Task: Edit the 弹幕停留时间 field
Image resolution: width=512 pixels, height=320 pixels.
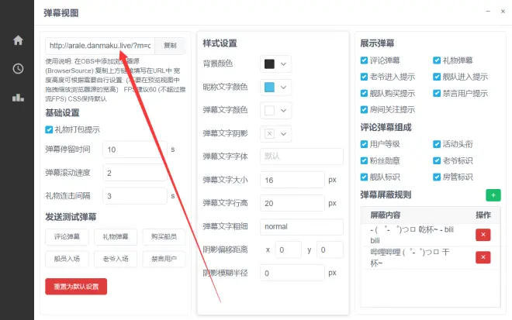Action: pyautogui.click(x=135, y=150)
